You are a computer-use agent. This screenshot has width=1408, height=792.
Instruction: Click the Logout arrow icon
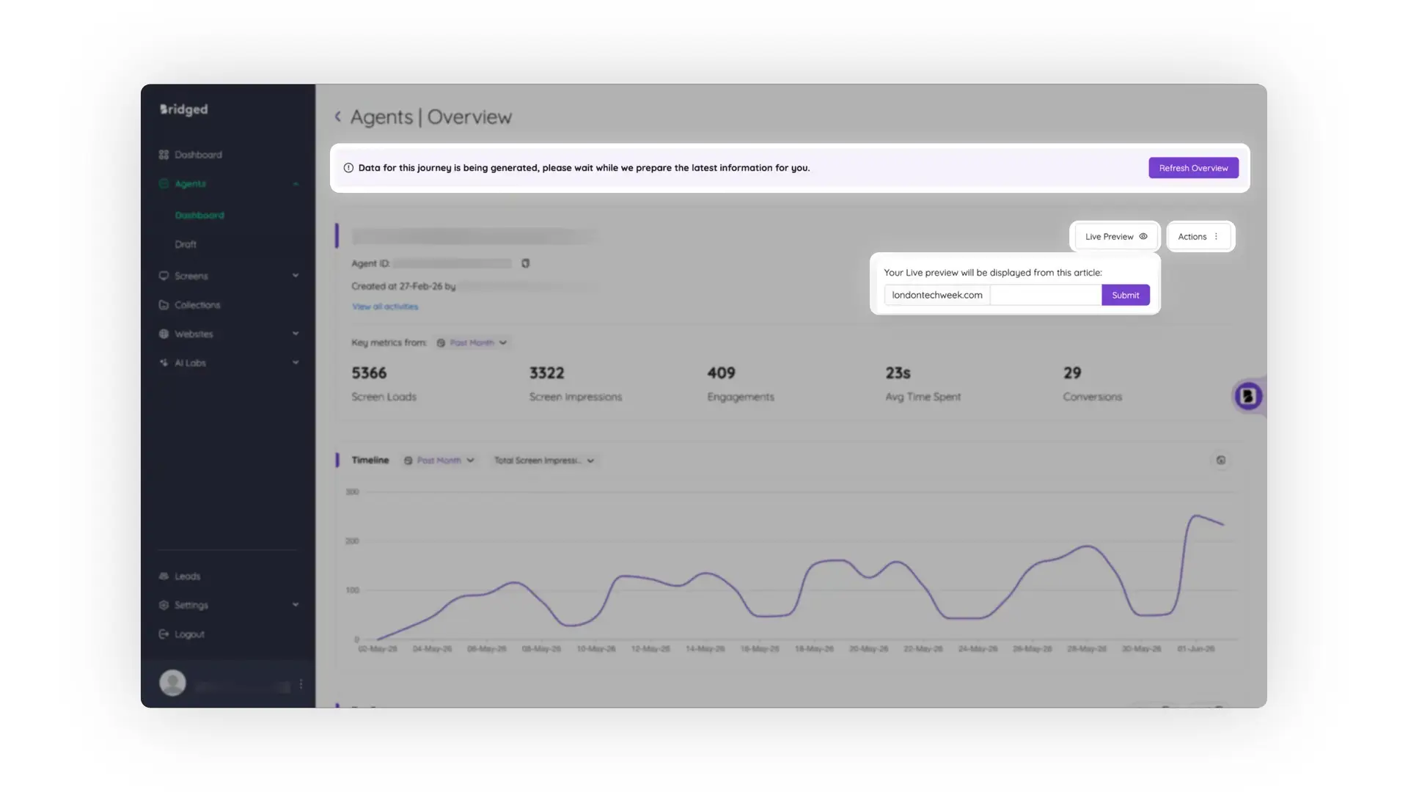coord(164,634)
